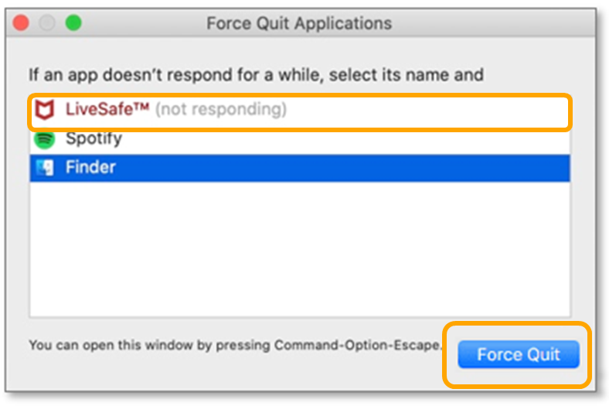This screenshot has width=609, height=406.
Task: Click blank row space right of "(not responding)"
Action: pos(425,111)
